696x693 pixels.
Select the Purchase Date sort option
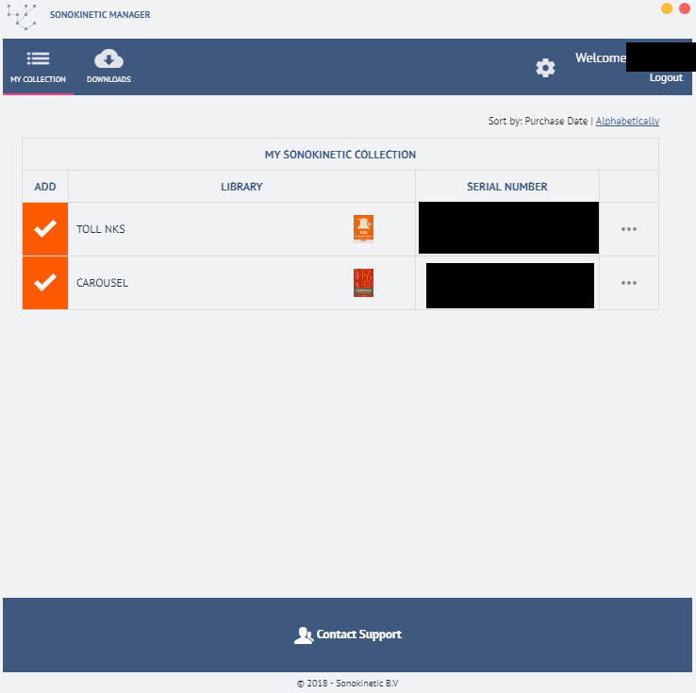555,121
